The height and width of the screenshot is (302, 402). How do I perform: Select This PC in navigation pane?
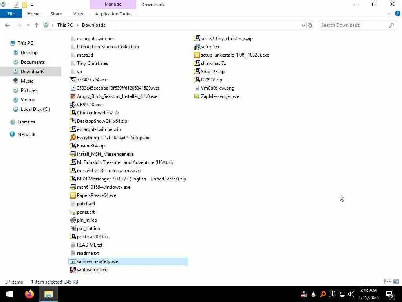pos(25,43)
